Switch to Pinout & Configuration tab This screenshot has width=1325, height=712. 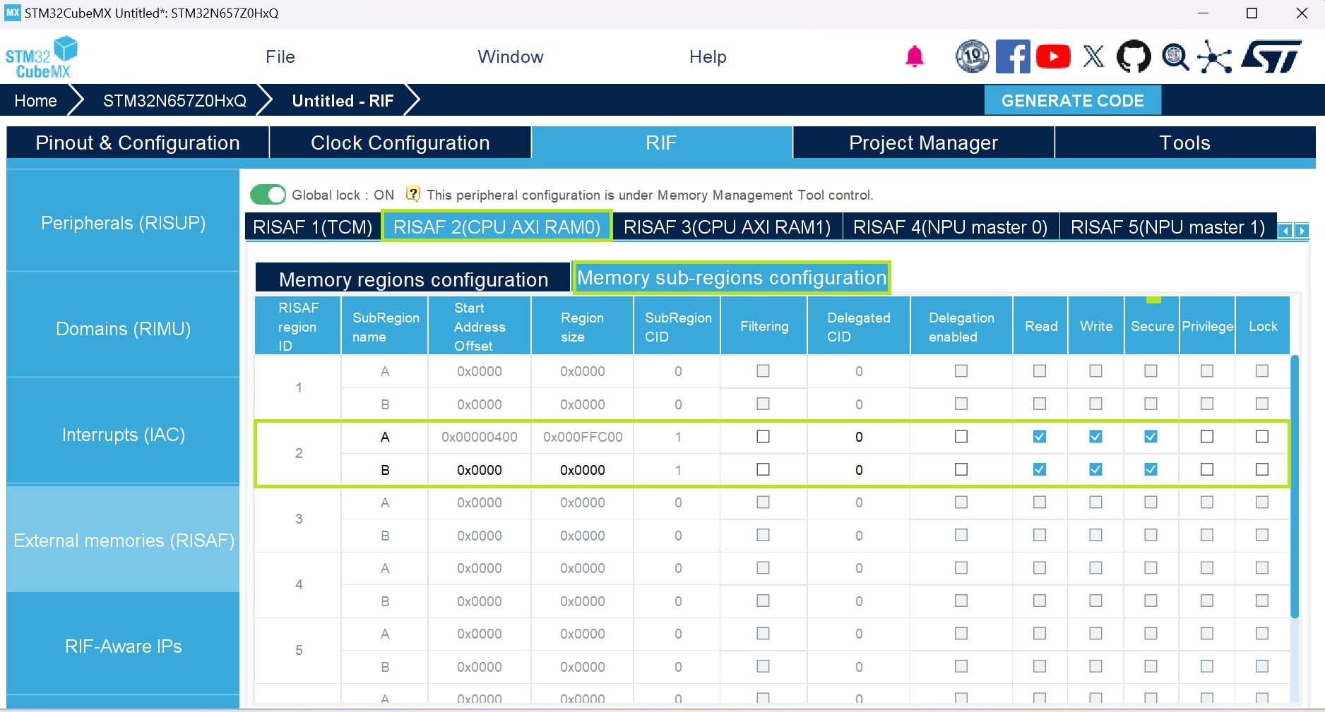[x=138, y=143]
